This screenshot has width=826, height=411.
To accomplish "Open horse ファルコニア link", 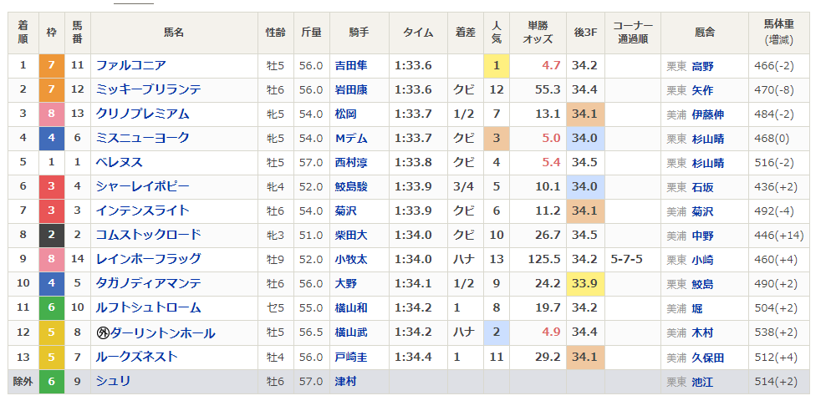I will coord(130,66).
